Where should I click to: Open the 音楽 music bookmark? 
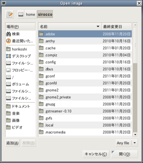click(x=21, y=113)
